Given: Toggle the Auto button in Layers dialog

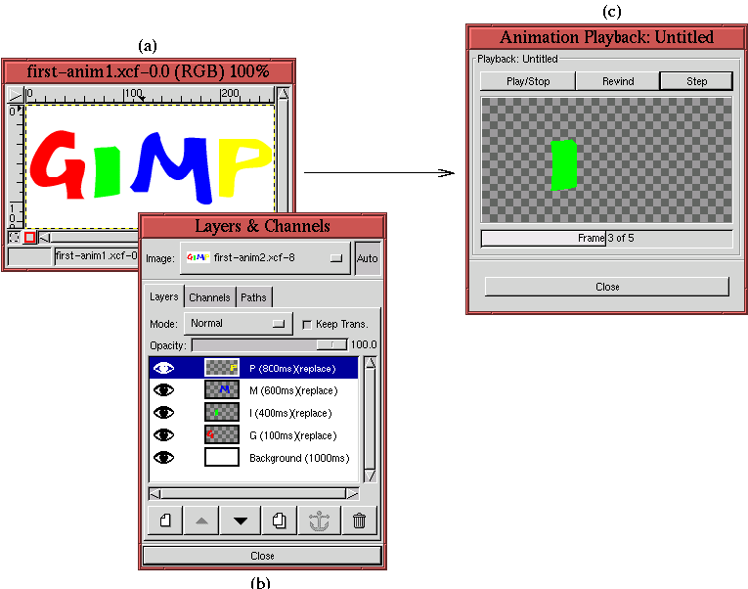Looking at the screenshot, I should 368,258.
